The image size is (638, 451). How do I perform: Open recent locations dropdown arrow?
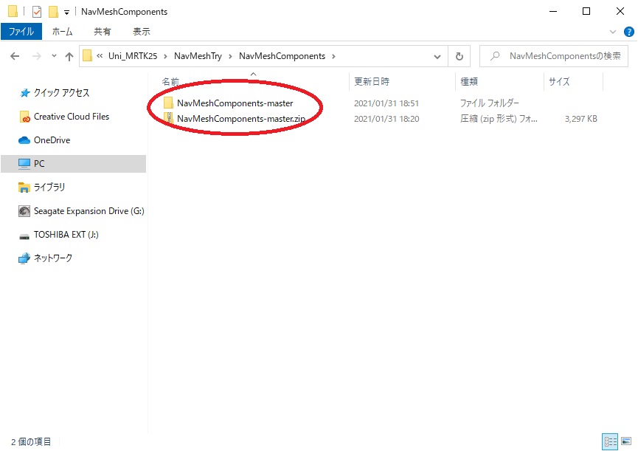click(x=54, y=56)
